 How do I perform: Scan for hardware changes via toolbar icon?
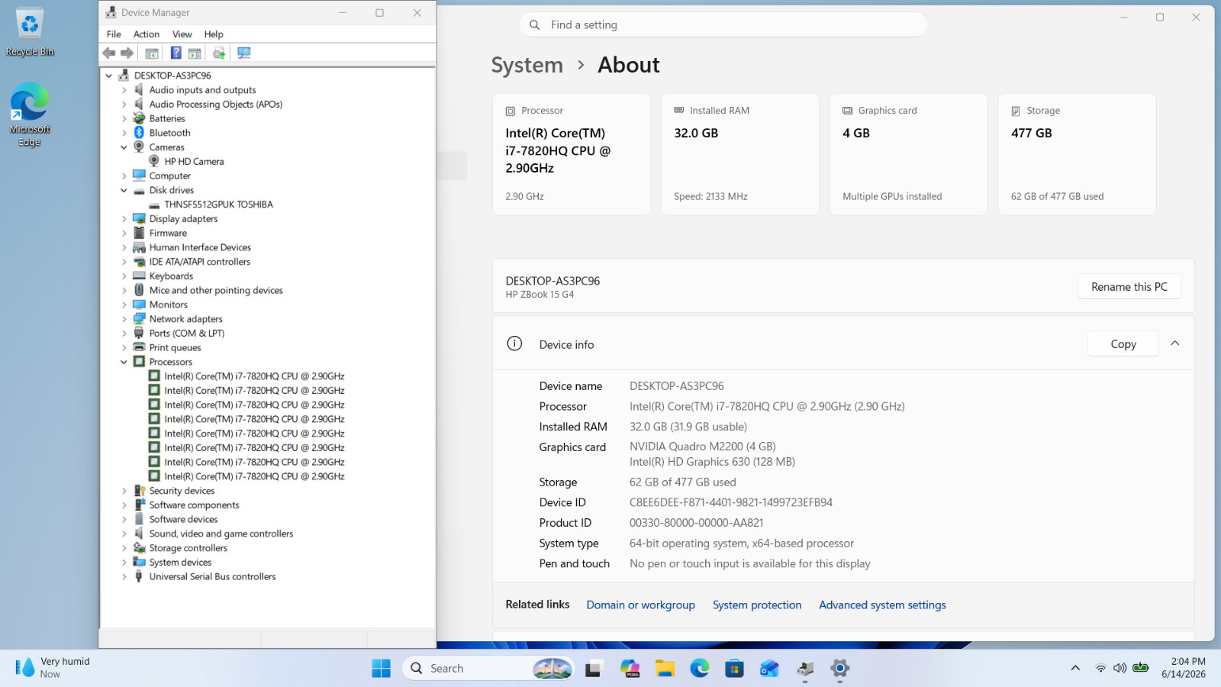[244, 53]
